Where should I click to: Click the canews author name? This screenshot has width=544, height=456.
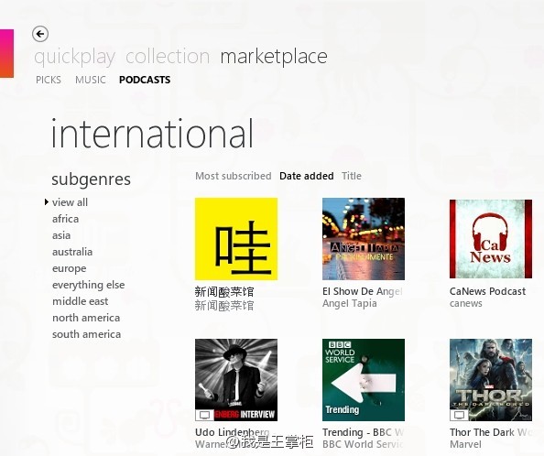465,303
